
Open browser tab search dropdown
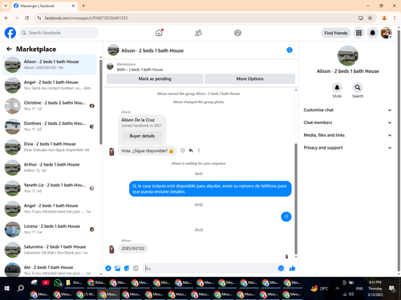pyautogui.click(x=6, y=6)
